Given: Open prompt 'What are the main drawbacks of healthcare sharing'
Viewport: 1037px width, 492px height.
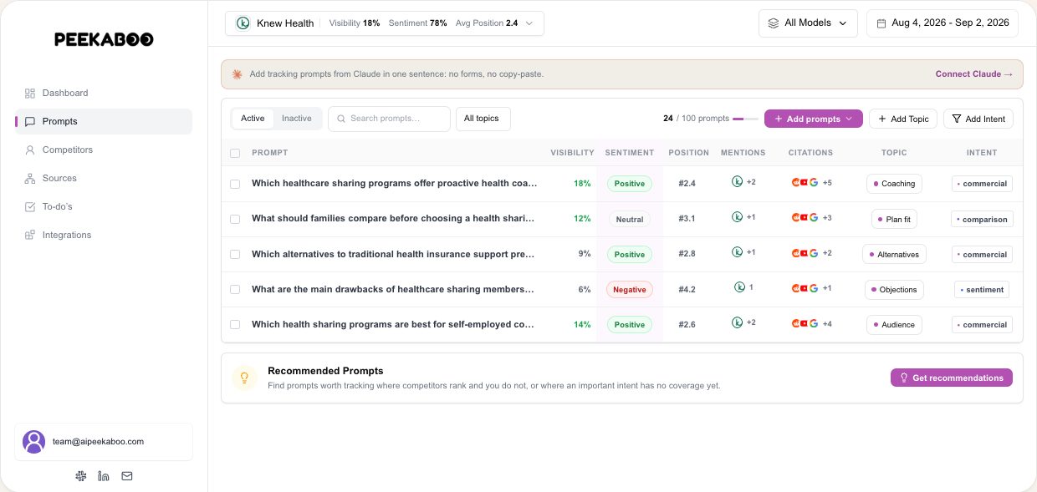Looking at the screenshot, I should click(392, 289).
